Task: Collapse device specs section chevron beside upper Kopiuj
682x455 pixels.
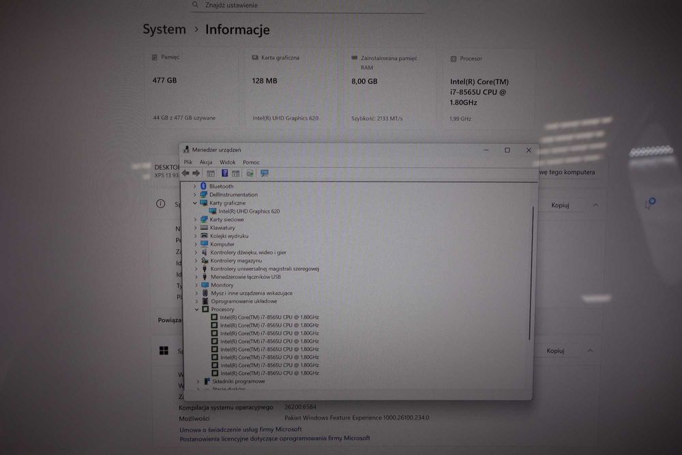Action: 595,205
